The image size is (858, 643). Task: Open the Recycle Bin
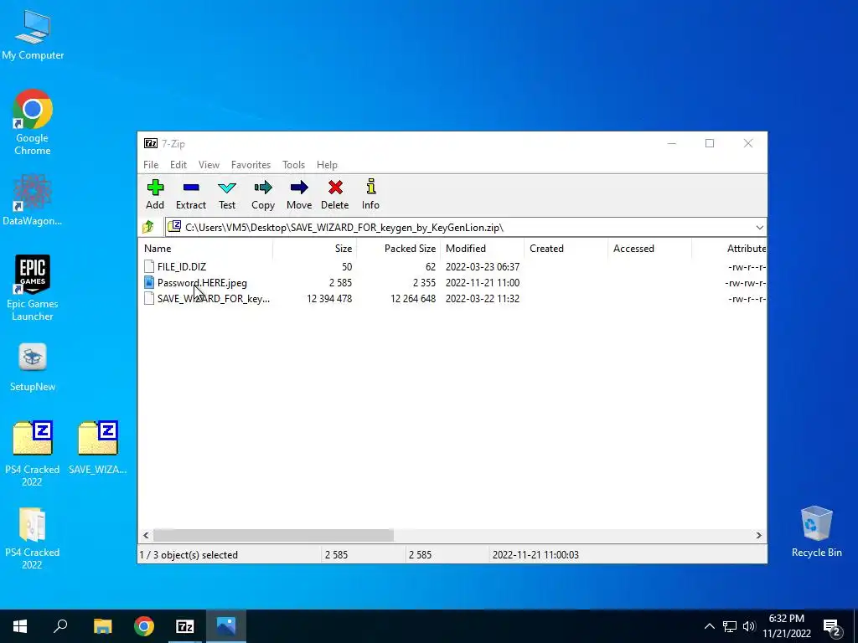pyautogui.click(x=816, y=532)
